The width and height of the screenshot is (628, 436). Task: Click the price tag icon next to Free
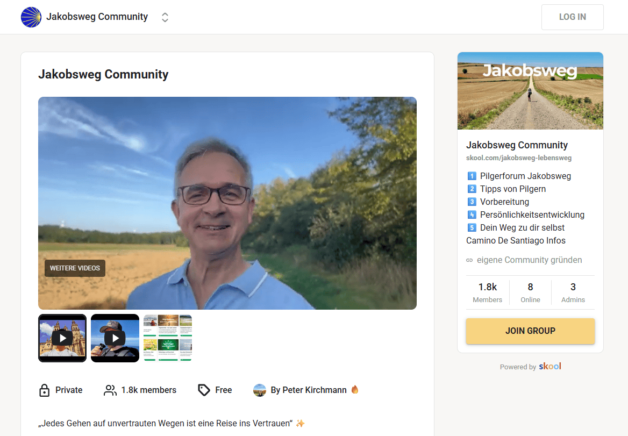[205, 389]
